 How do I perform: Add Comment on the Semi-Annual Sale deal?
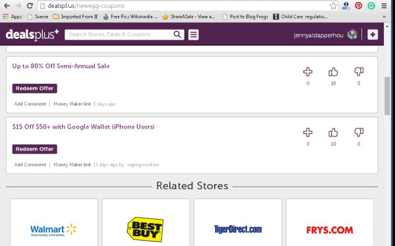point(30,104)
